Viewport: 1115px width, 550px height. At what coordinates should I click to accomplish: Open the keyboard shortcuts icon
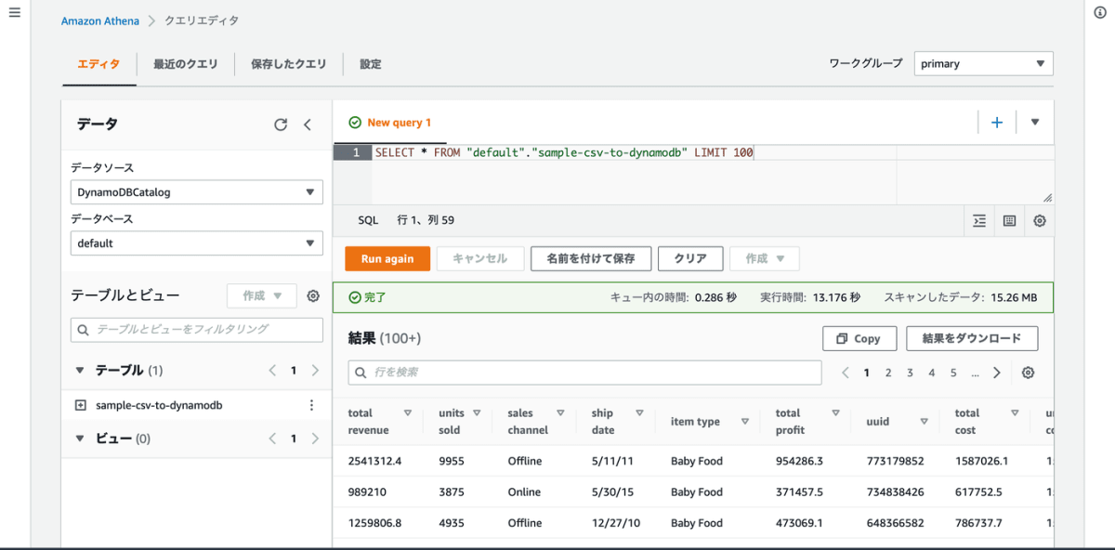(x=1009, y=221)
